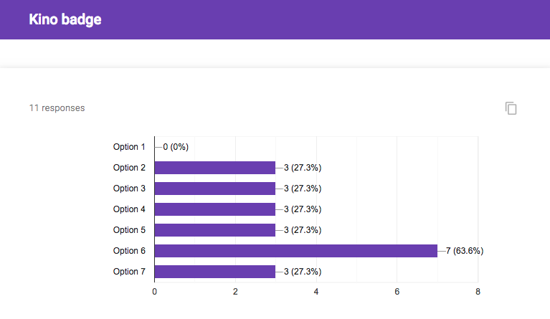Click the 3 (27.3%) label beside Option 4
Image resolution: width=550 pixels, height=319 pixels.
coord(303,209)
